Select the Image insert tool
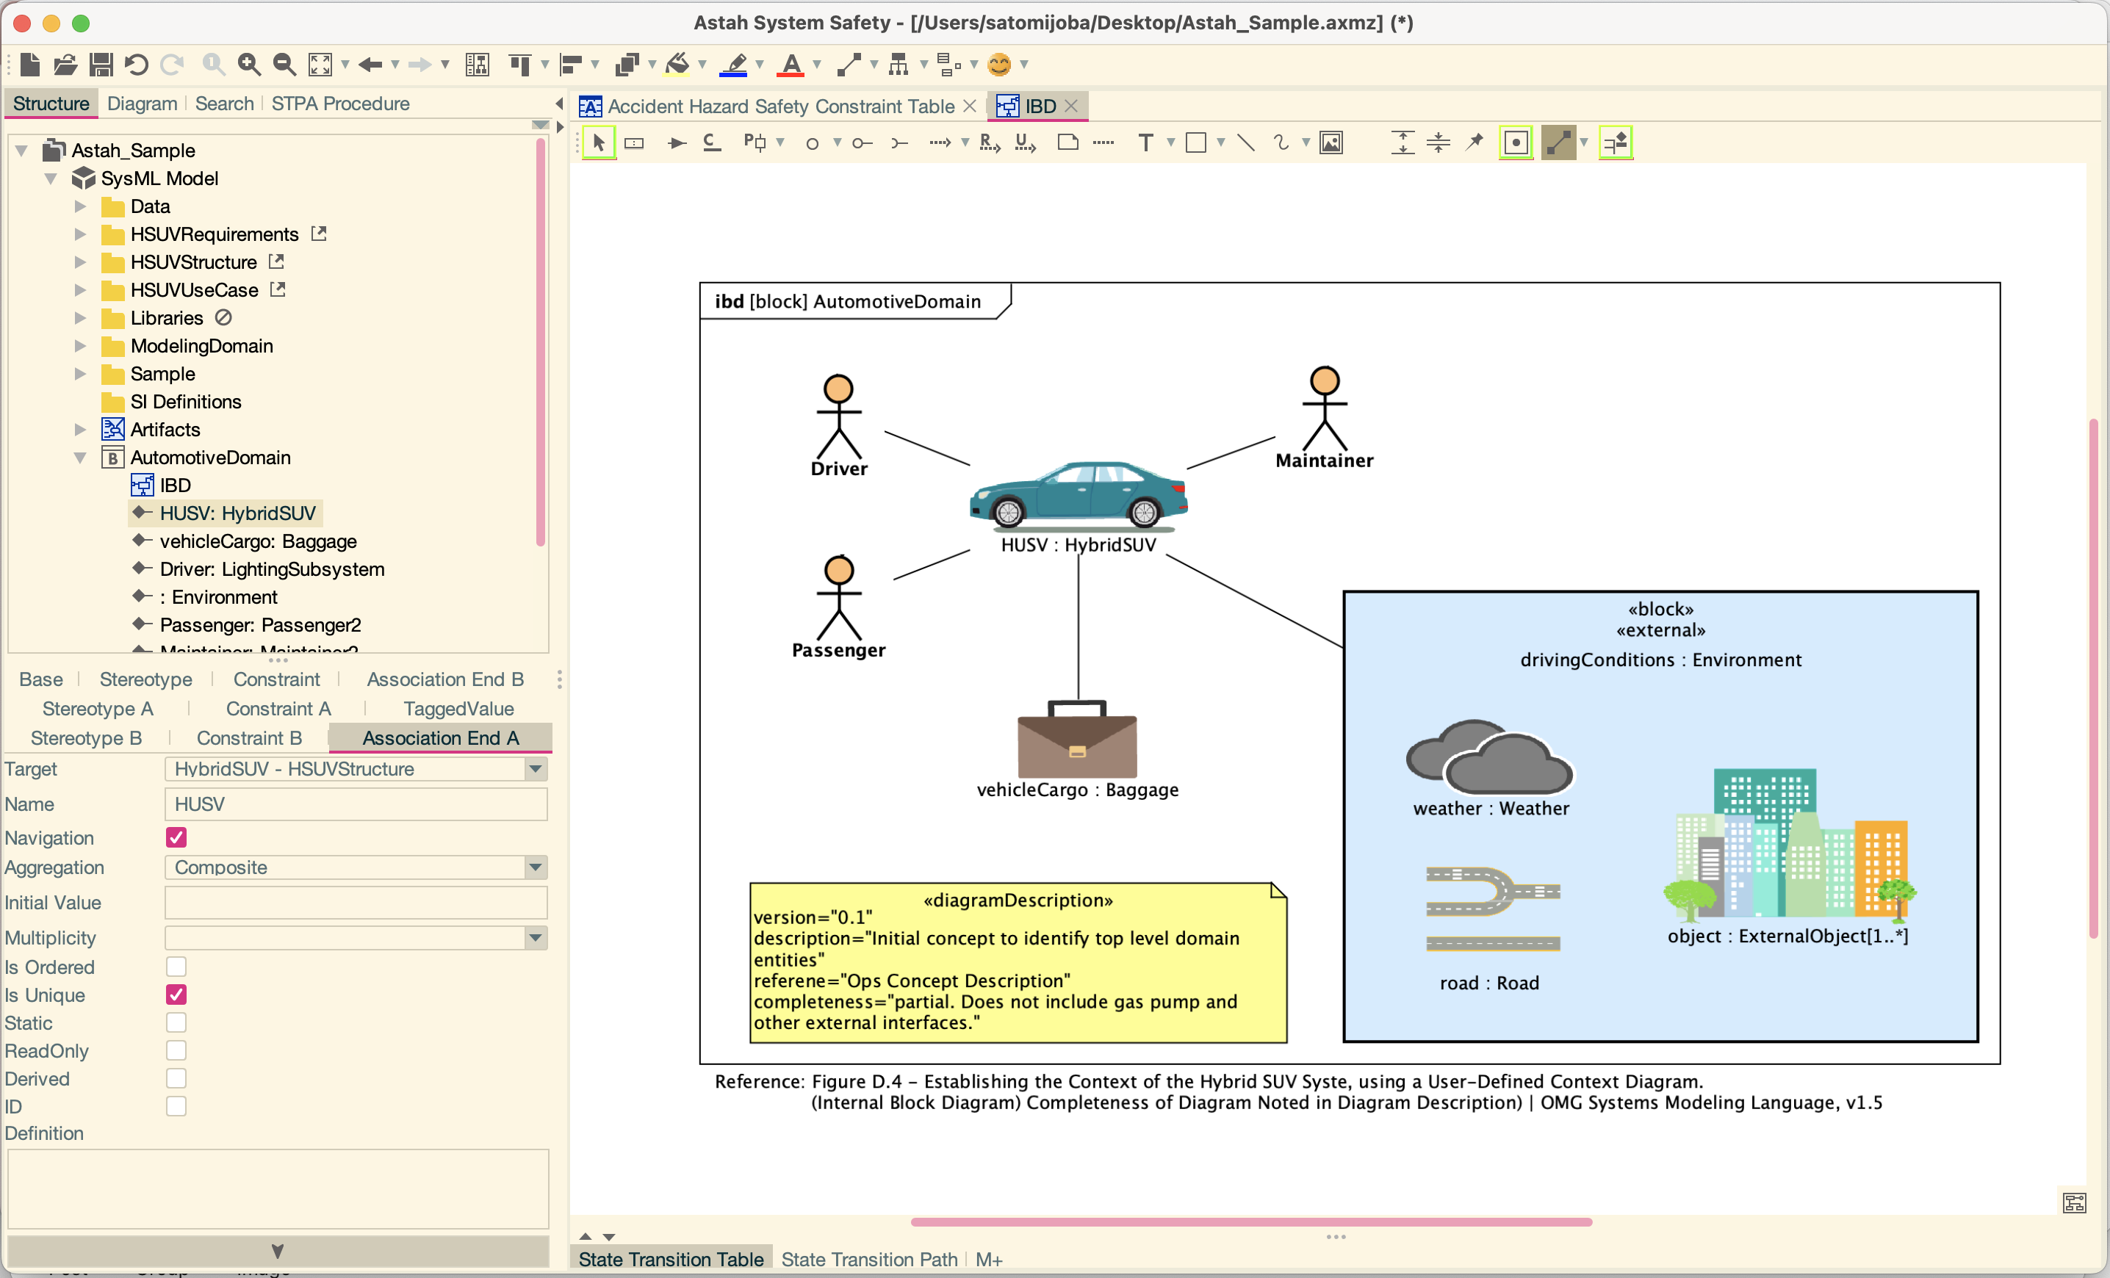 pos(1331,143)
